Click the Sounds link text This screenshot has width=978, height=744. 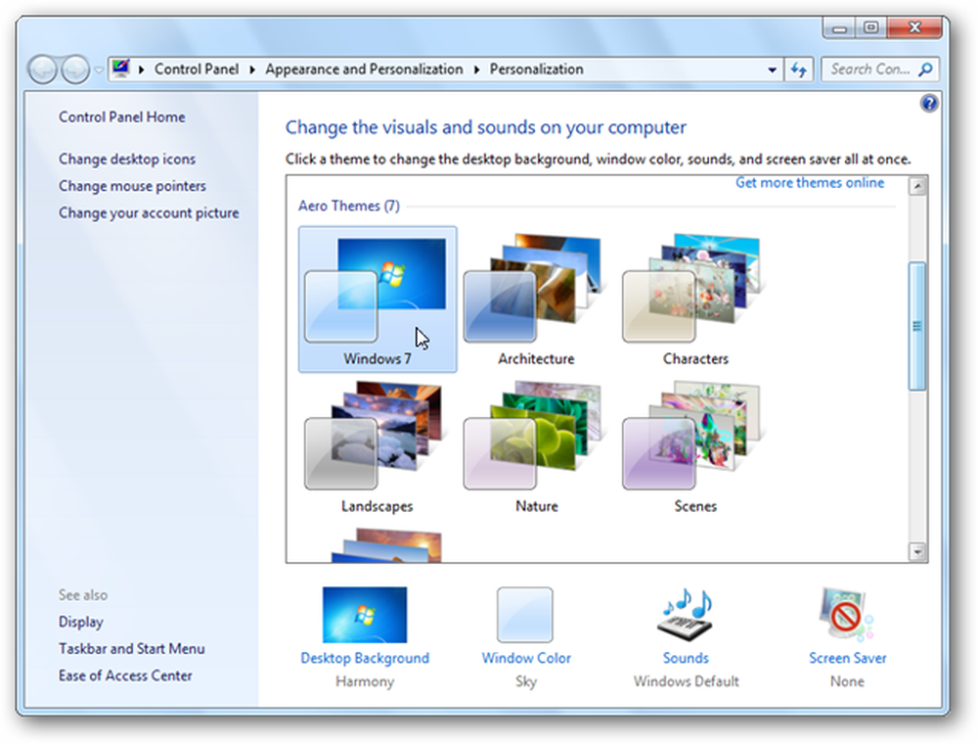click(x=686, y=658)
